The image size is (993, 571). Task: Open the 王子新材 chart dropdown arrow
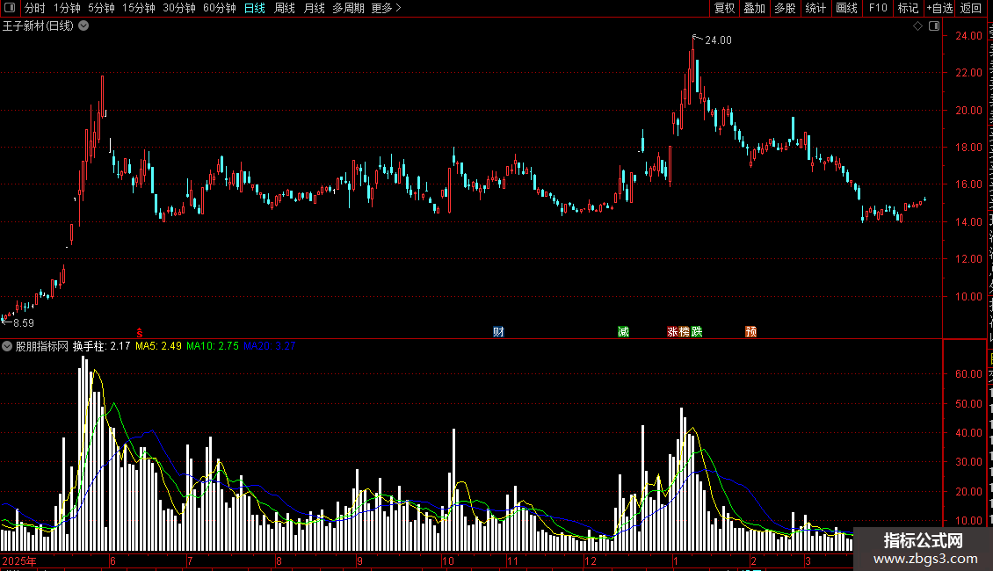click(x=83, y=26)
